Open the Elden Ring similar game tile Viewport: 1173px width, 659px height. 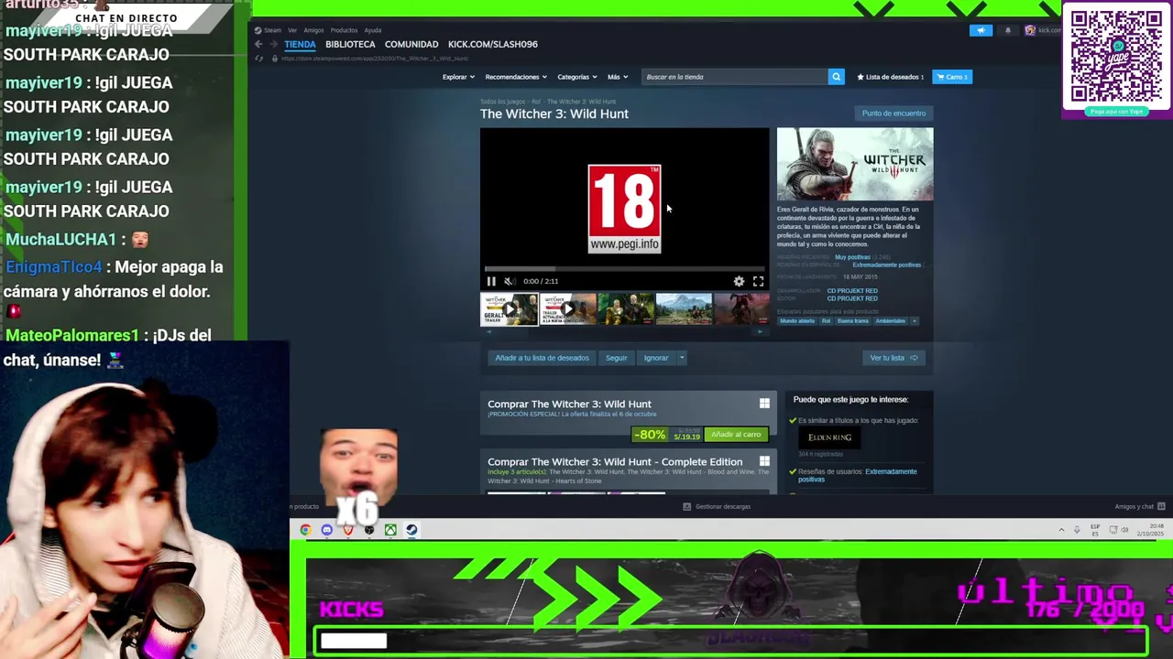pos(829,438)
